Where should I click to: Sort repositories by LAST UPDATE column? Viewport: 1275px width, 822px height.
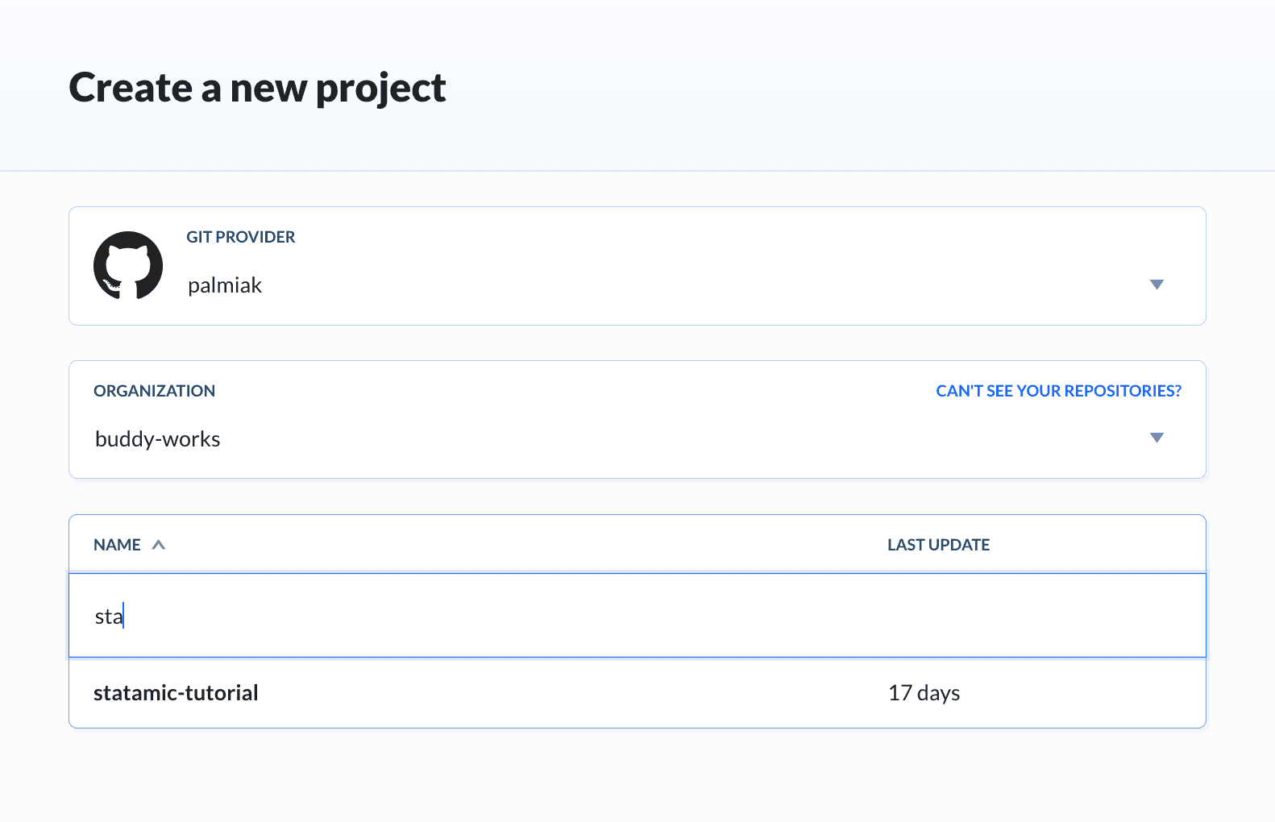coord(938,545)
